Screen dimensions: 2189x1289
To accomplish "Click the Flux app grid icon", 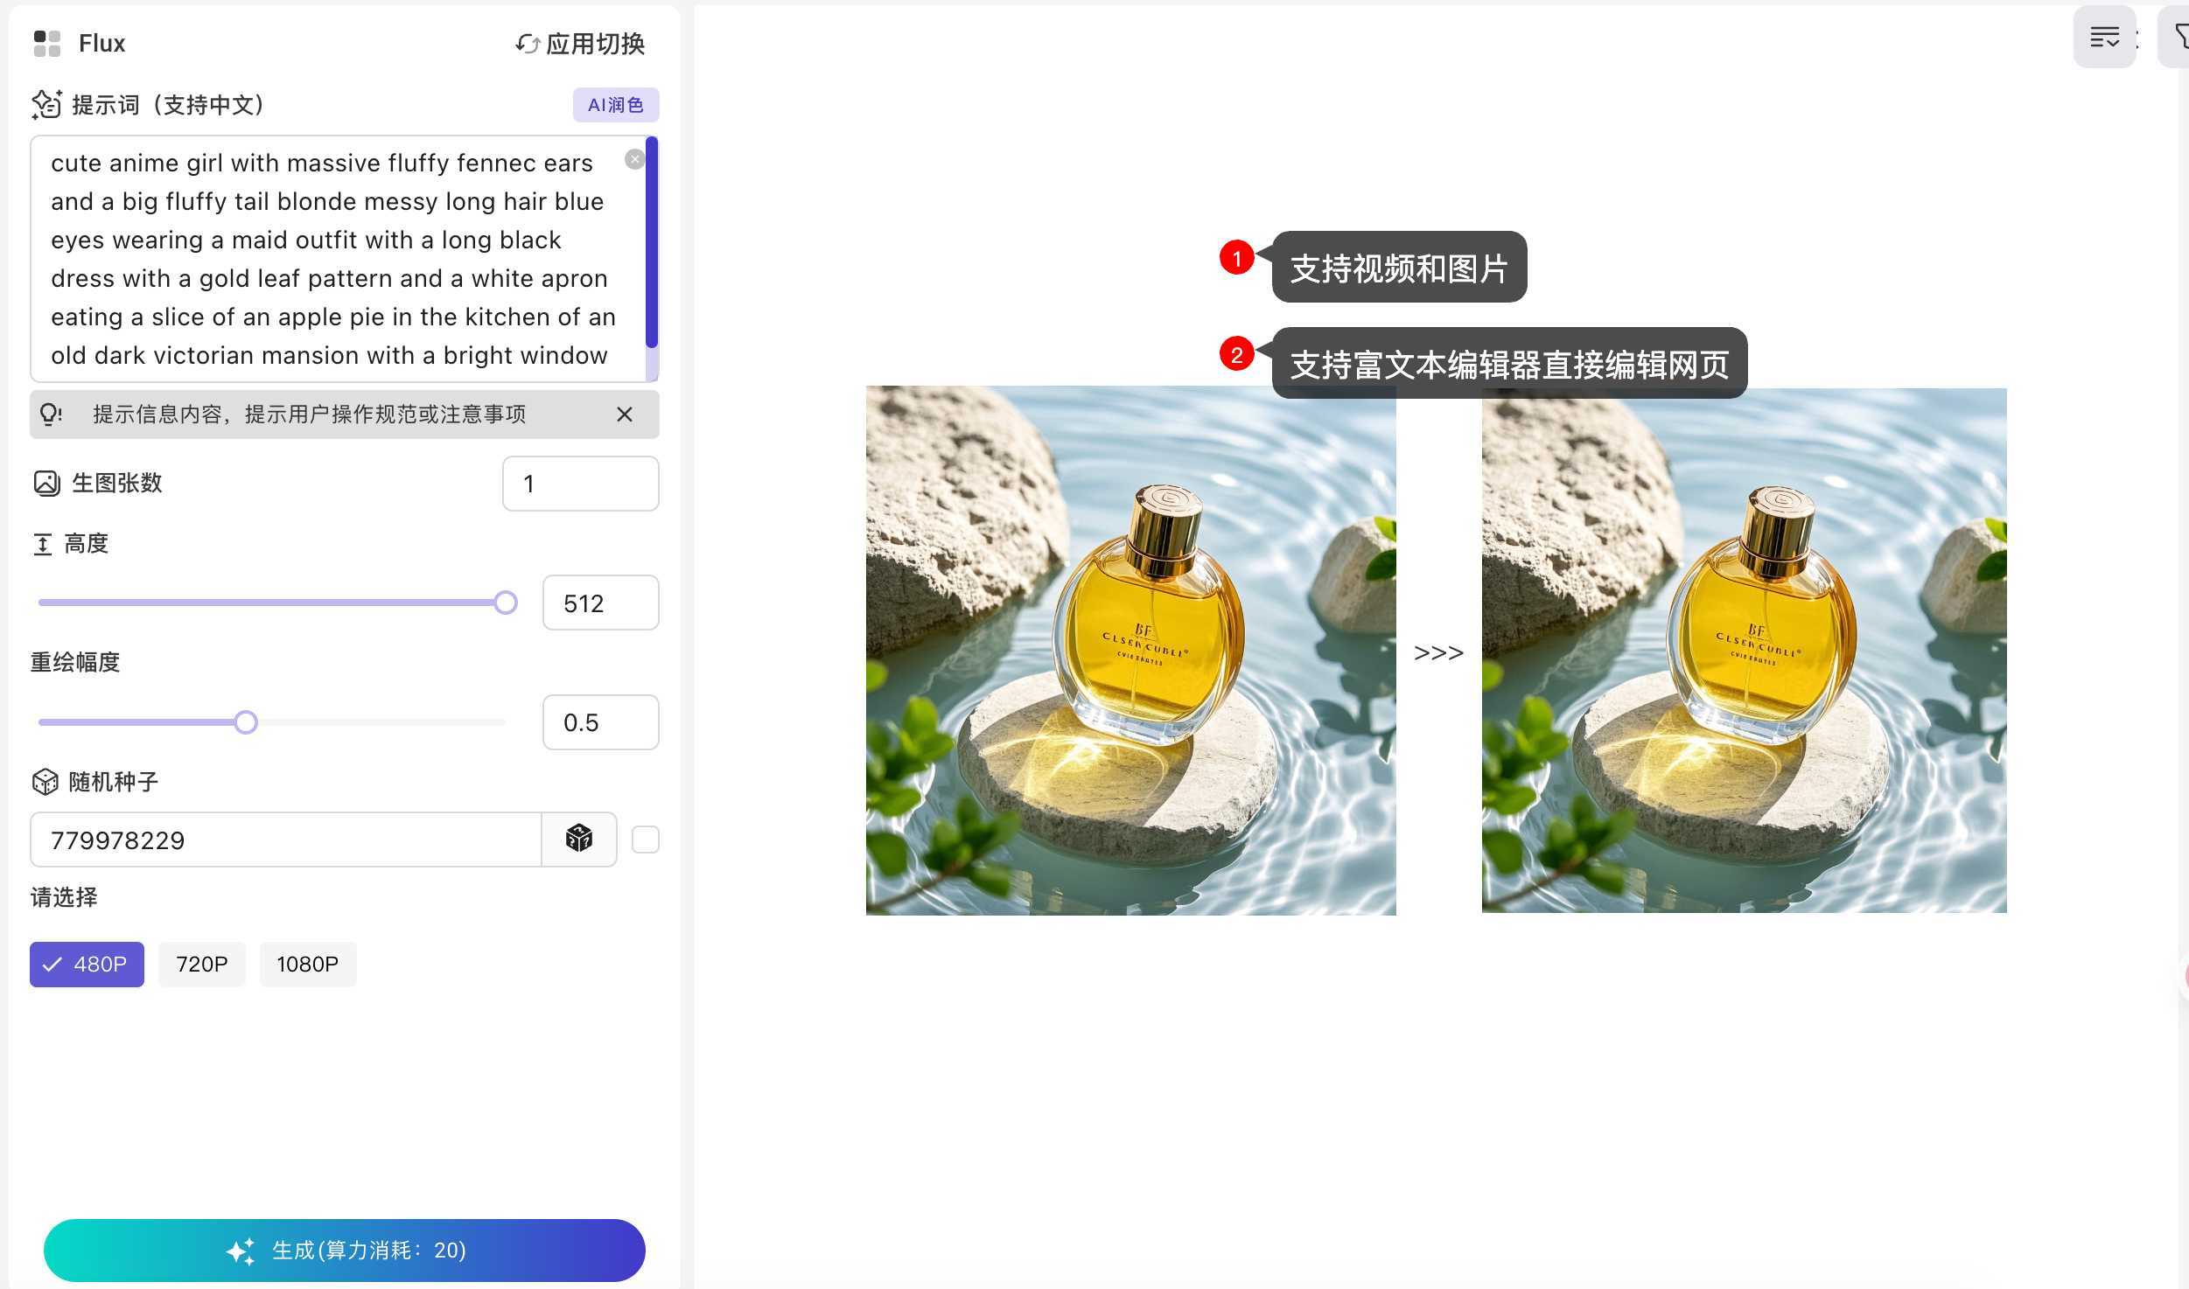I will [47, 43].
